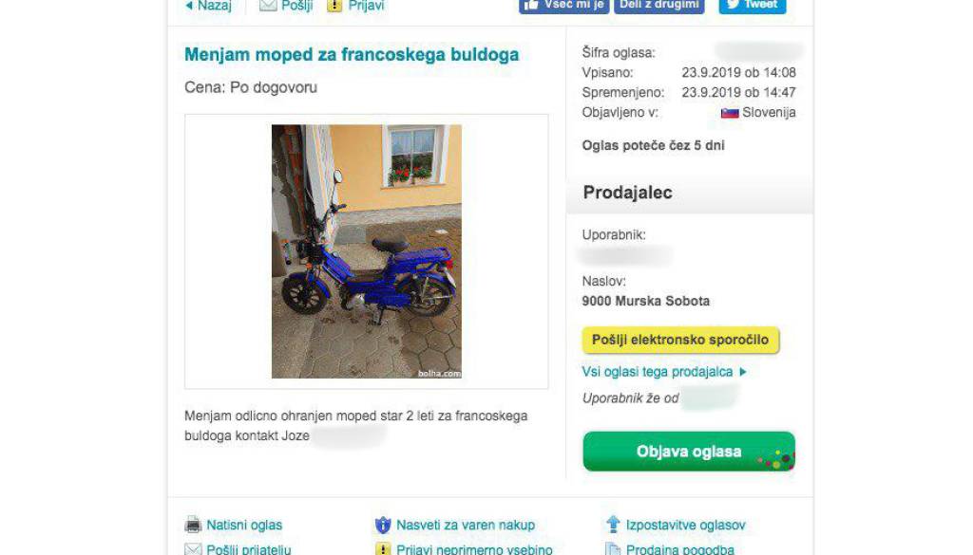
Task: Open the Natisni oglas link
Action: pyautogui.click(x=244, y=526)
